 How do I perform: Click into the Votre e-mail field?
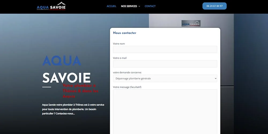pos(165,64)
